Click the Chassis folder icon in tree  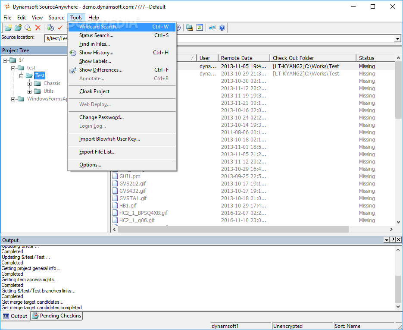[37, 83]
